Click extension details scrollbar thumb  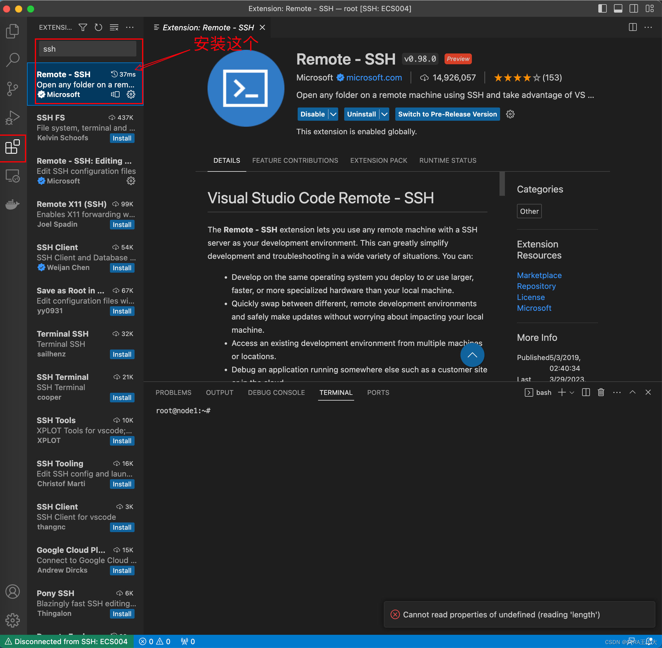tap(502, 184)
